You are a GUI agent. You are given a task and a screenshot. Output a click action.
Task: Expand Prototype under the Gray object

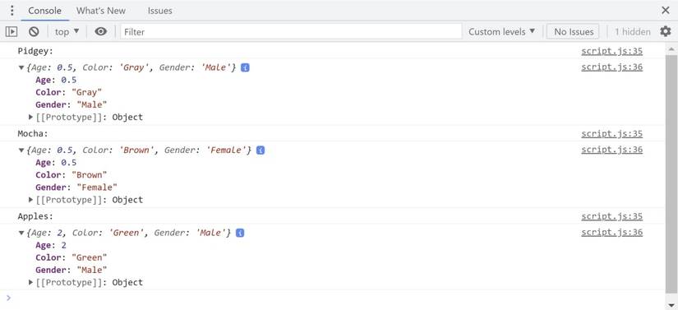point(30,117)
